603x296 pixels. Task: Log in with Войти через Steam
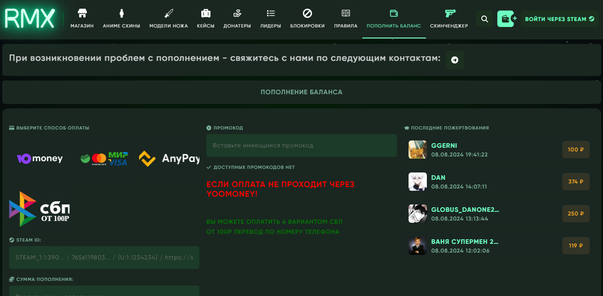coord(559,19)
